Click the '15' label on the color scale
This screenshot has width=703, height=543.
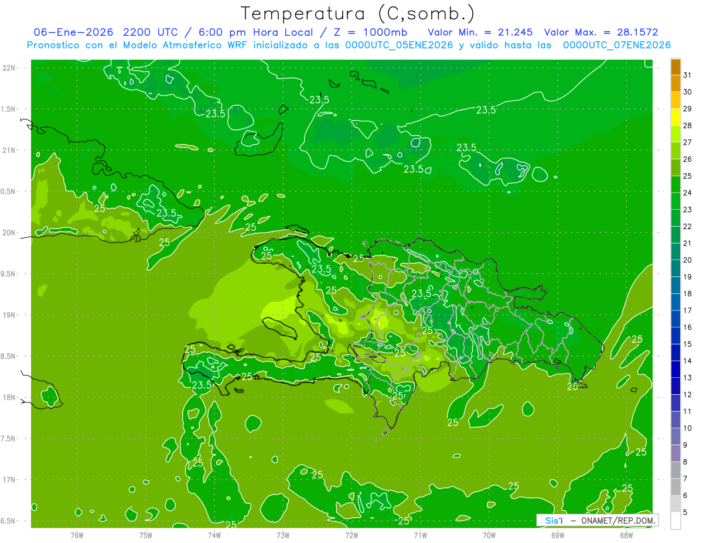tap(688, 344)
